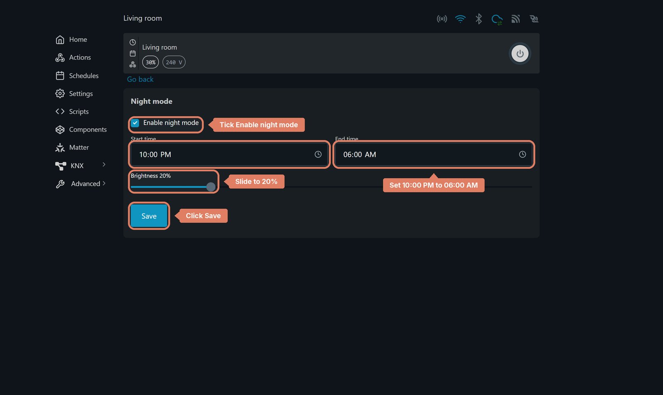This screenshot has width=663, height=395.
Task: Open Settings in sidebar
Action: click(74, 93)
